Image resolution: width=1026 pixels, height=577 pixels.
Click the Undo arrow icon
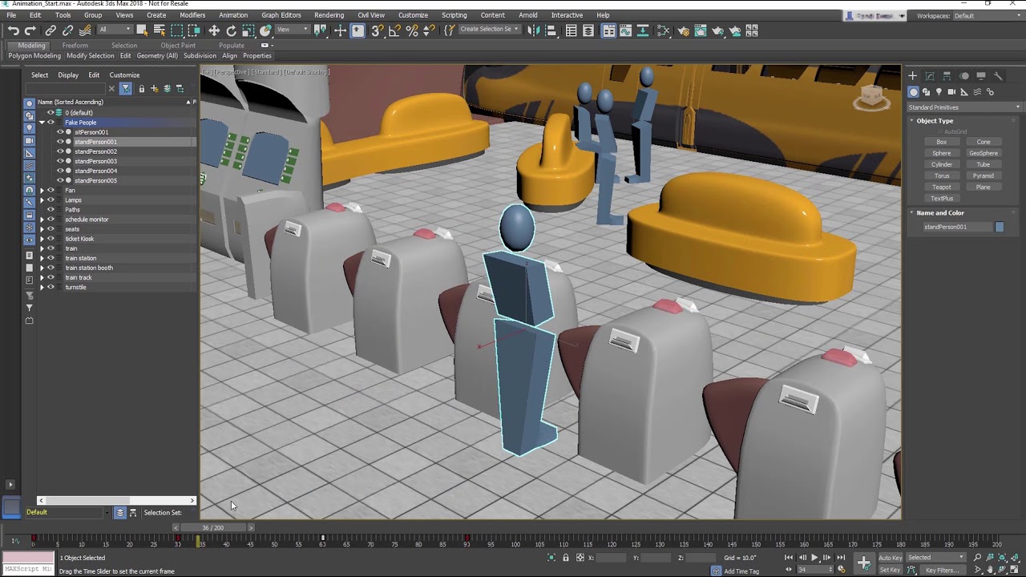click(x=13, y=30)
